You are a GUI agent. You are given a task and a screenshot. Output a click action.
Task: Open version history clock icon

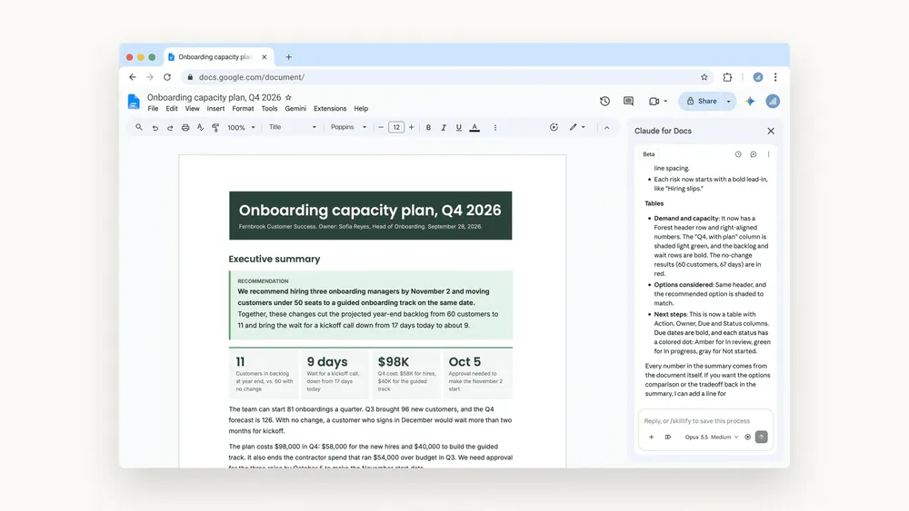[604, 102]
